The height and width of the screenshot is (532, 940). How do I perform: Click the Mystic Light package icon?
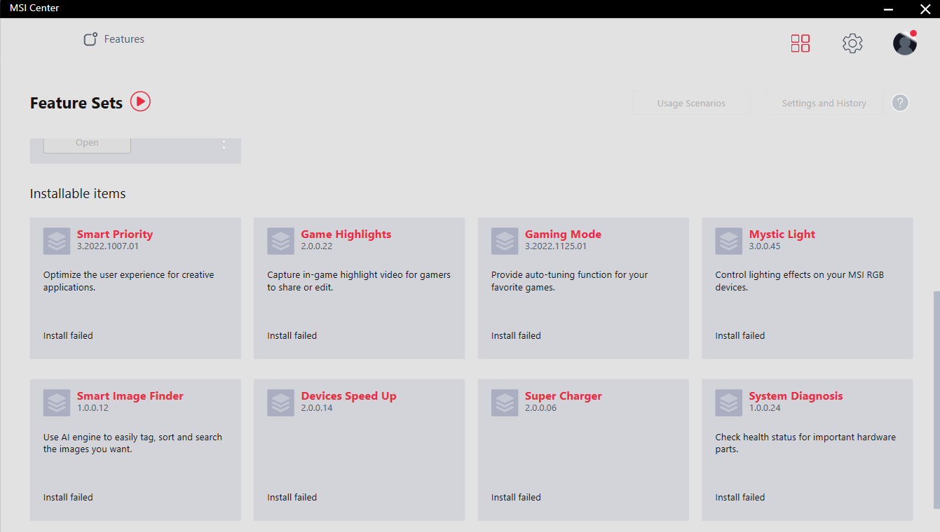729,241
